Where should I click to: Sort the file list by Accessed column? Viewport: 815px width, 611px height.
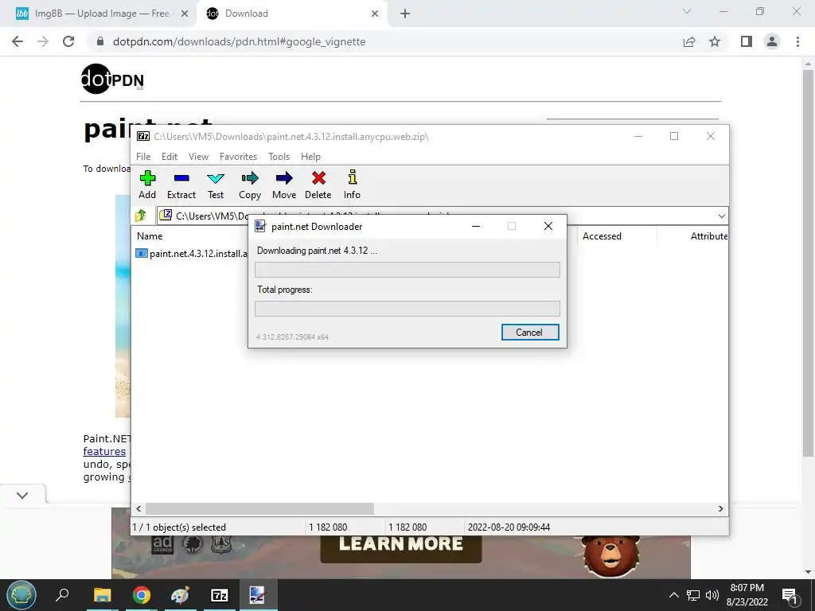(x=602, y=235)
